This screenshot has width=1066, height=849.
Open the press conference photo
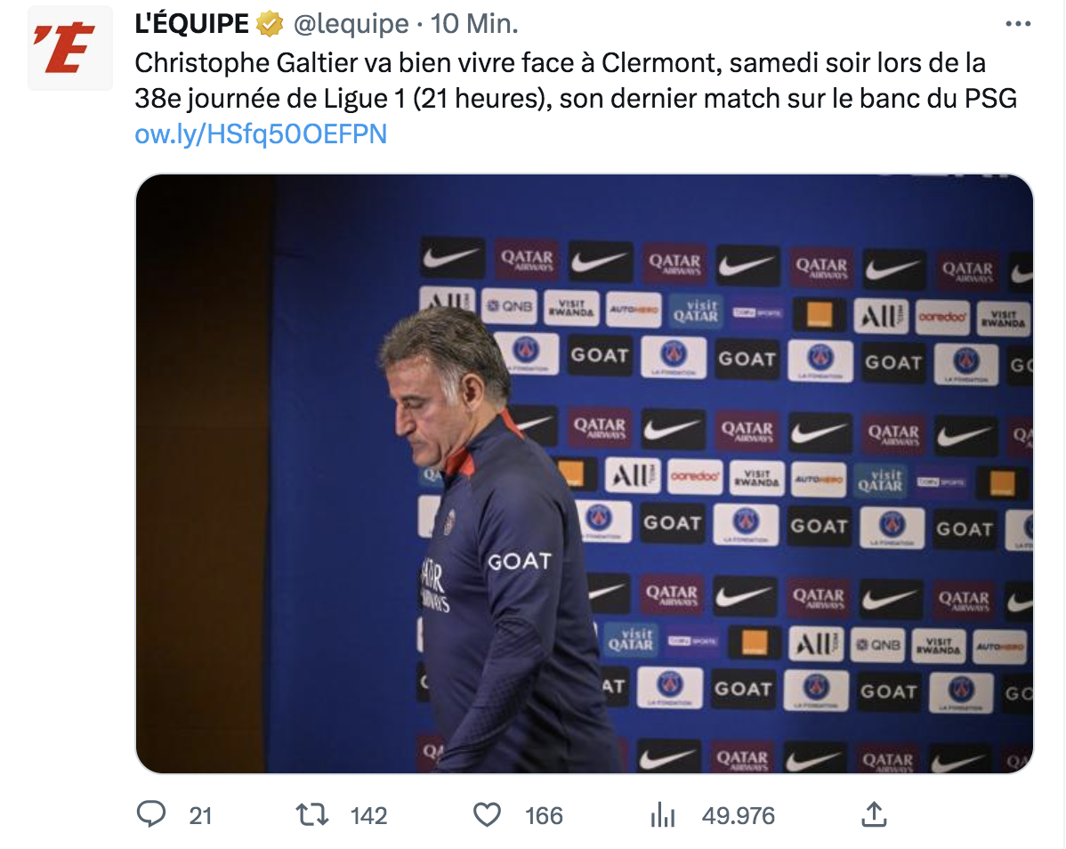click(584, 473)
